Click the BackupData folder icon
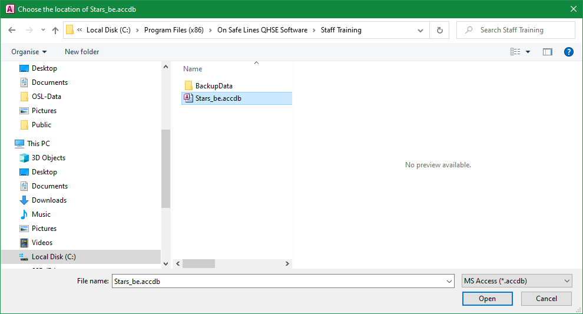 [188, 85]
